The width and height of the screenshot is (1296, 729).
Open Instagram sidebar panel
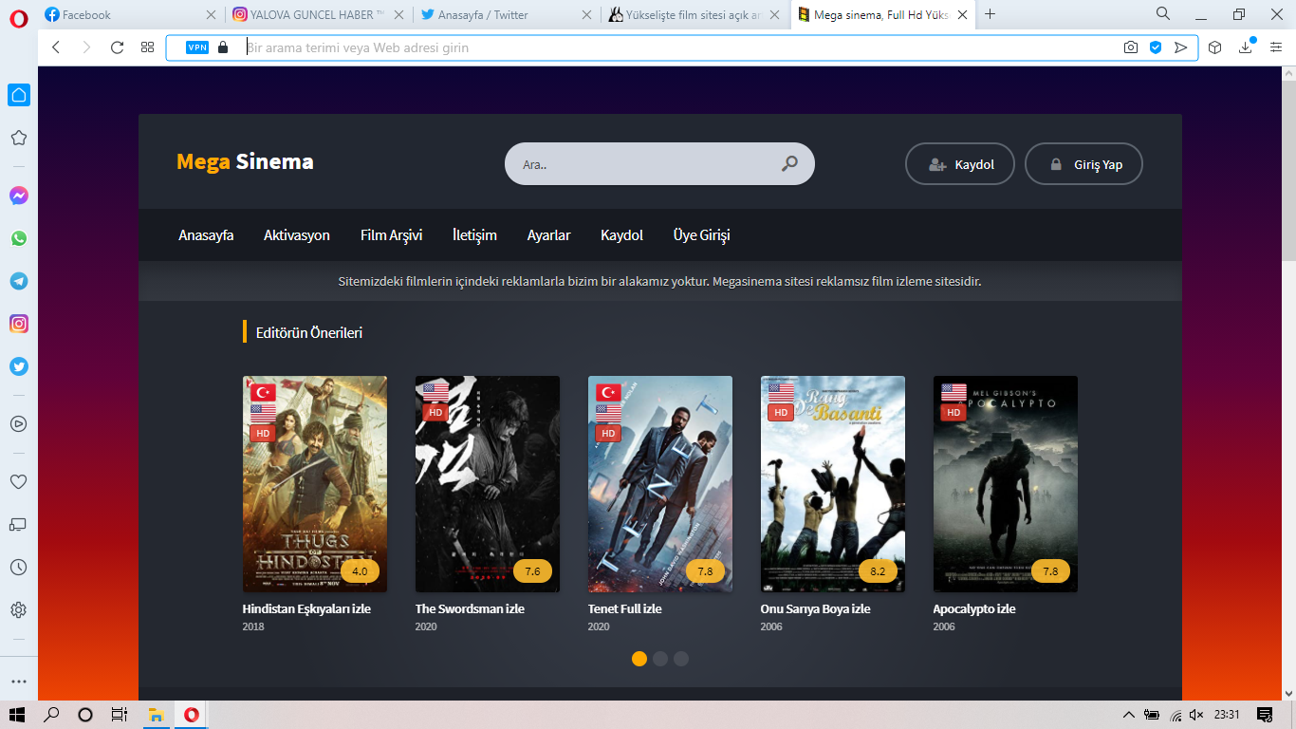tap(19, 324)
